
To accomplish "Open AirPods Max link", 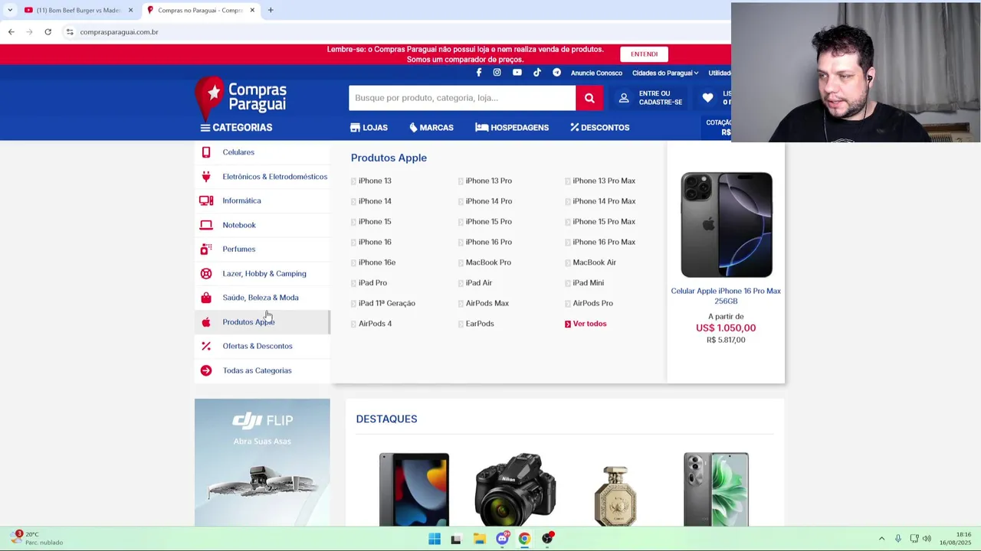I will coord(487,303).
